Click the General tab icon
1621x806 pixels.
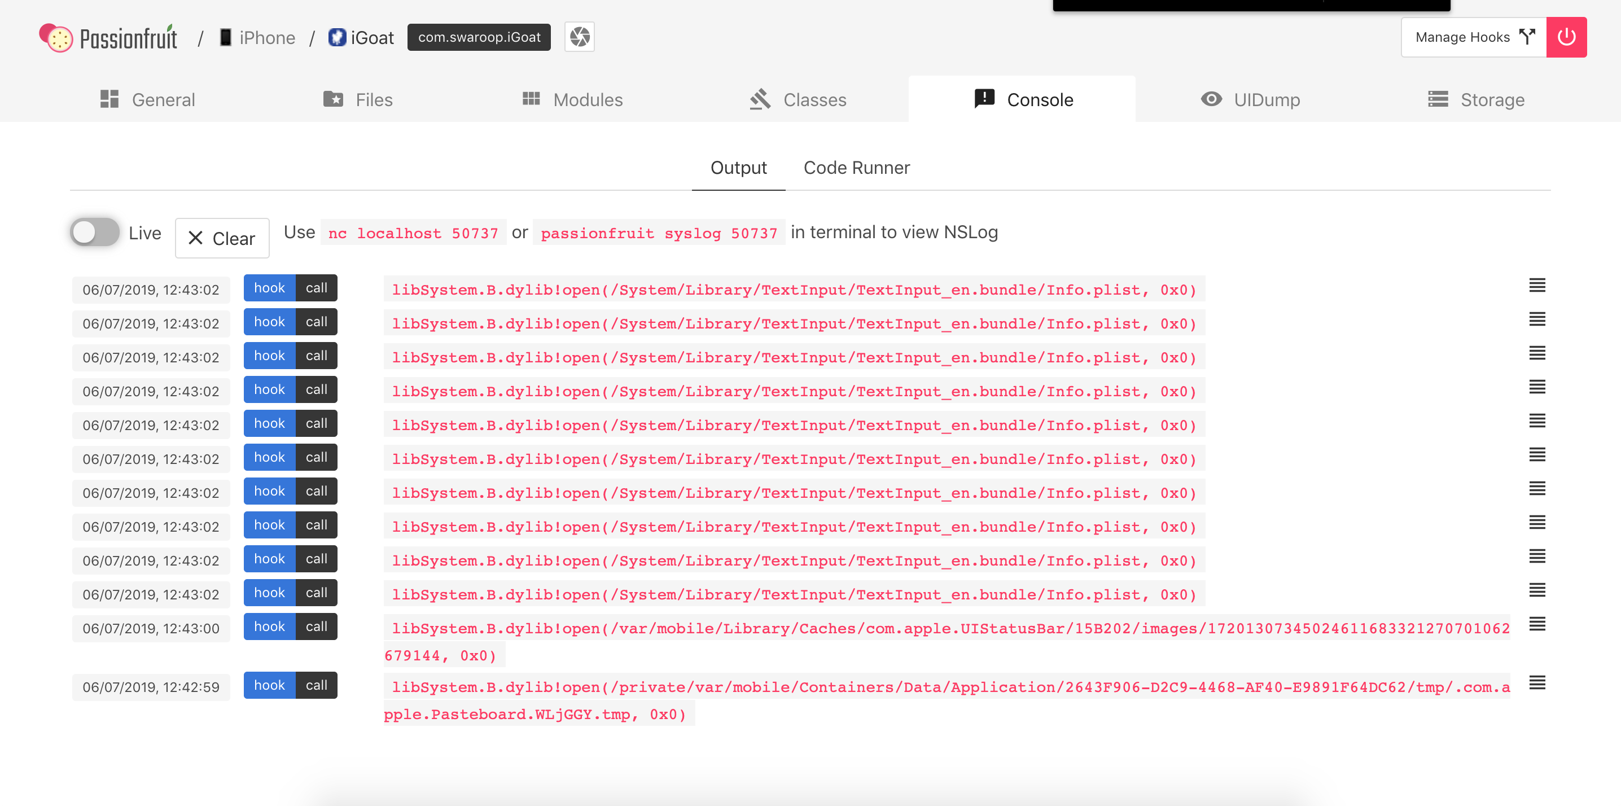109,99
